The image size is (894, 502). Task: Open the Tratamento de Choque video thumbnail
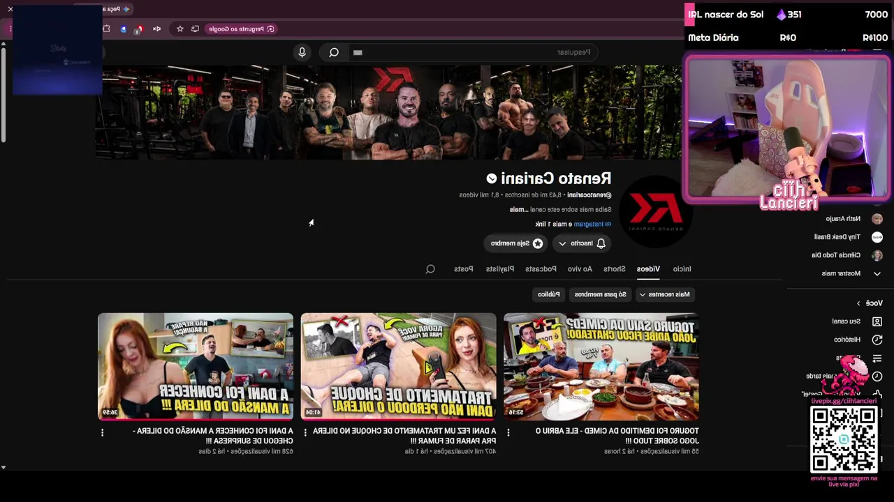tap(399, 366)
